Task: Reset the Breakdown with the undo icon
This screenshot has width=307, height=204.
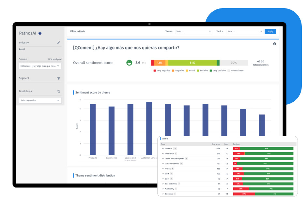Action: tap(58, 91)
